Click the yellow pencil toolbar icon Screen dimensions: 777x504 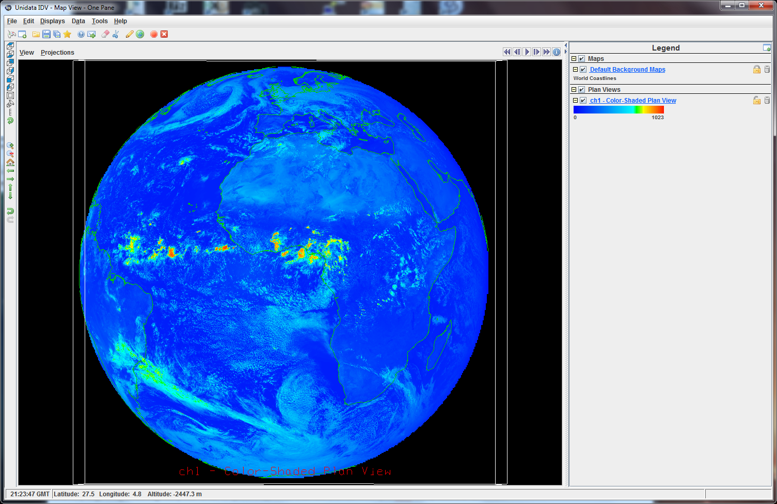[x=130, y=35]
